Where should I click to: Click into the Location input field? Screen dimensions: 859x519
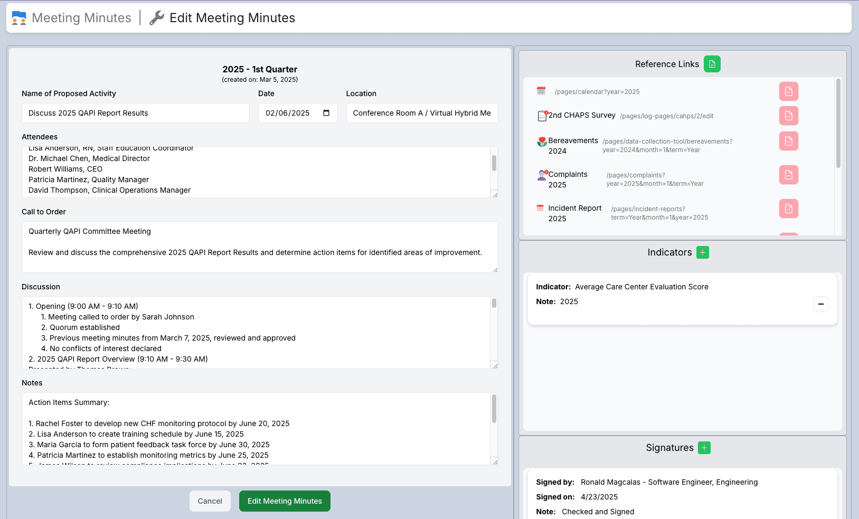(421, 112)
